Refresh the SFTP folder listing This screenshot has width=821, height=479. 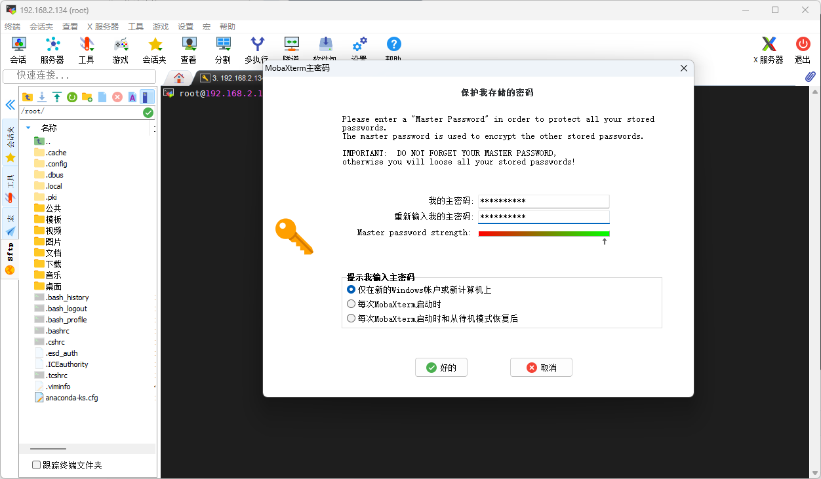(72, 97)
